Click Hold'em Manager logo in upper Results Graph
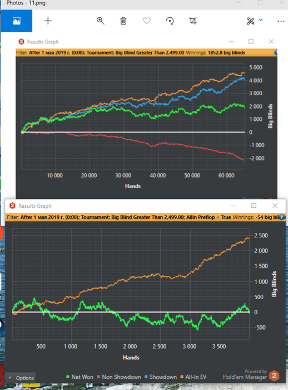This screenshot has height=390, width=288. [x=21, y=42]
